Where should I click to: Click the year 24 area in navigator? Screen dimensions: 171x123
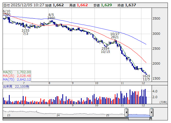pyautogui.click(x=58, y=115)
